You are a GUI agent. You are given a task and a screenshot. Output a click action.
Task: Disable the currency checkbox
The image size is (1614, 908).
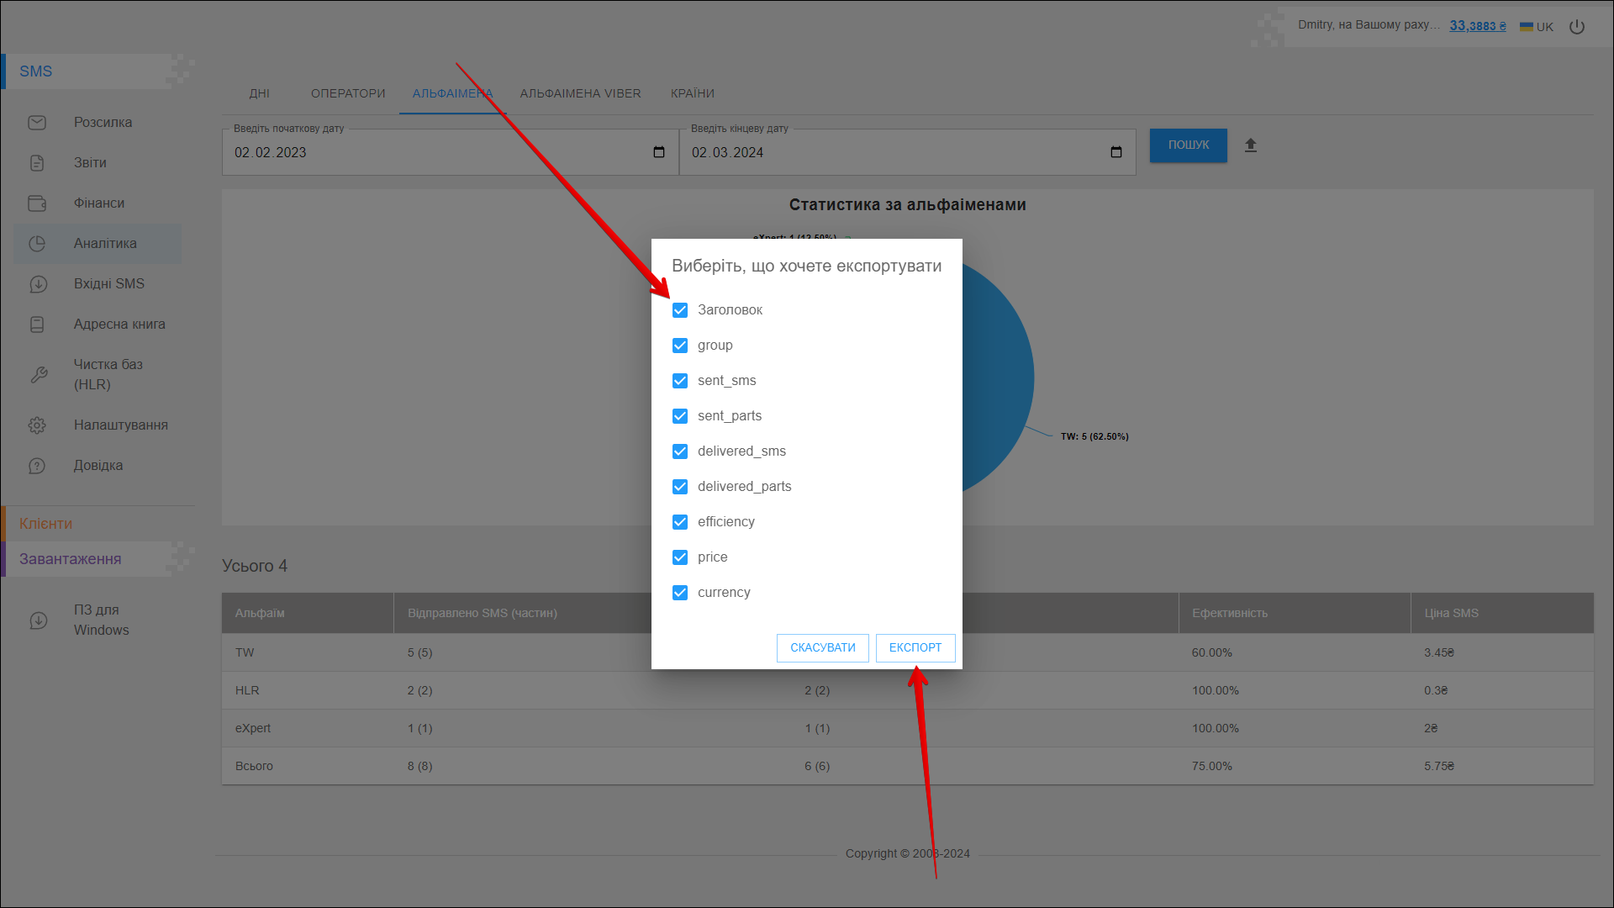pyautogui.click(x=680, y=593)
